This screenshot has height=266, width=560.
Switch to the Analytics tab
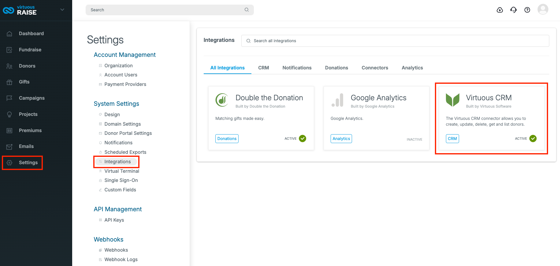coord(412,68)
